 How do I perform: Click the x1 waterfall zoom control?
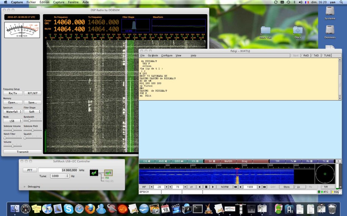192,187
